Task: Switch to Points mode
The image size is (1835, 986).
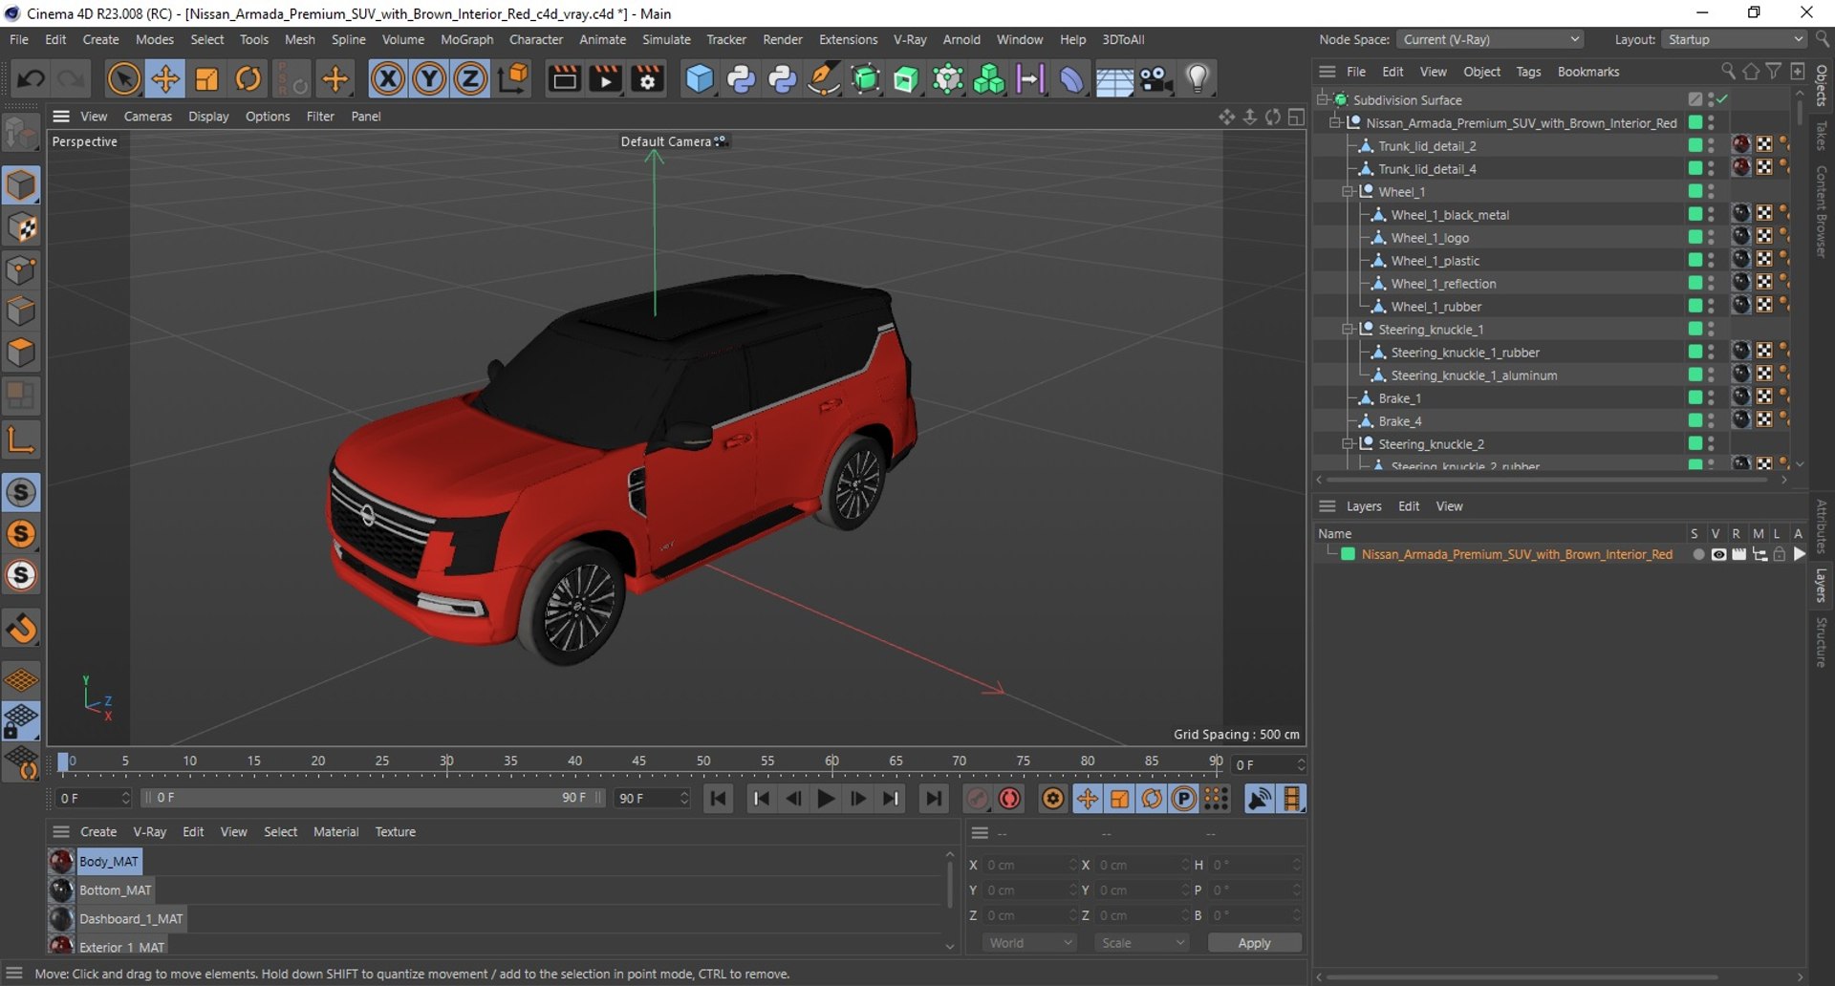Action: pyautogui.click(x=21, y=269)
